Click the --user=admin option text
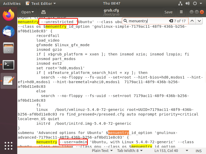 point(73,142)
